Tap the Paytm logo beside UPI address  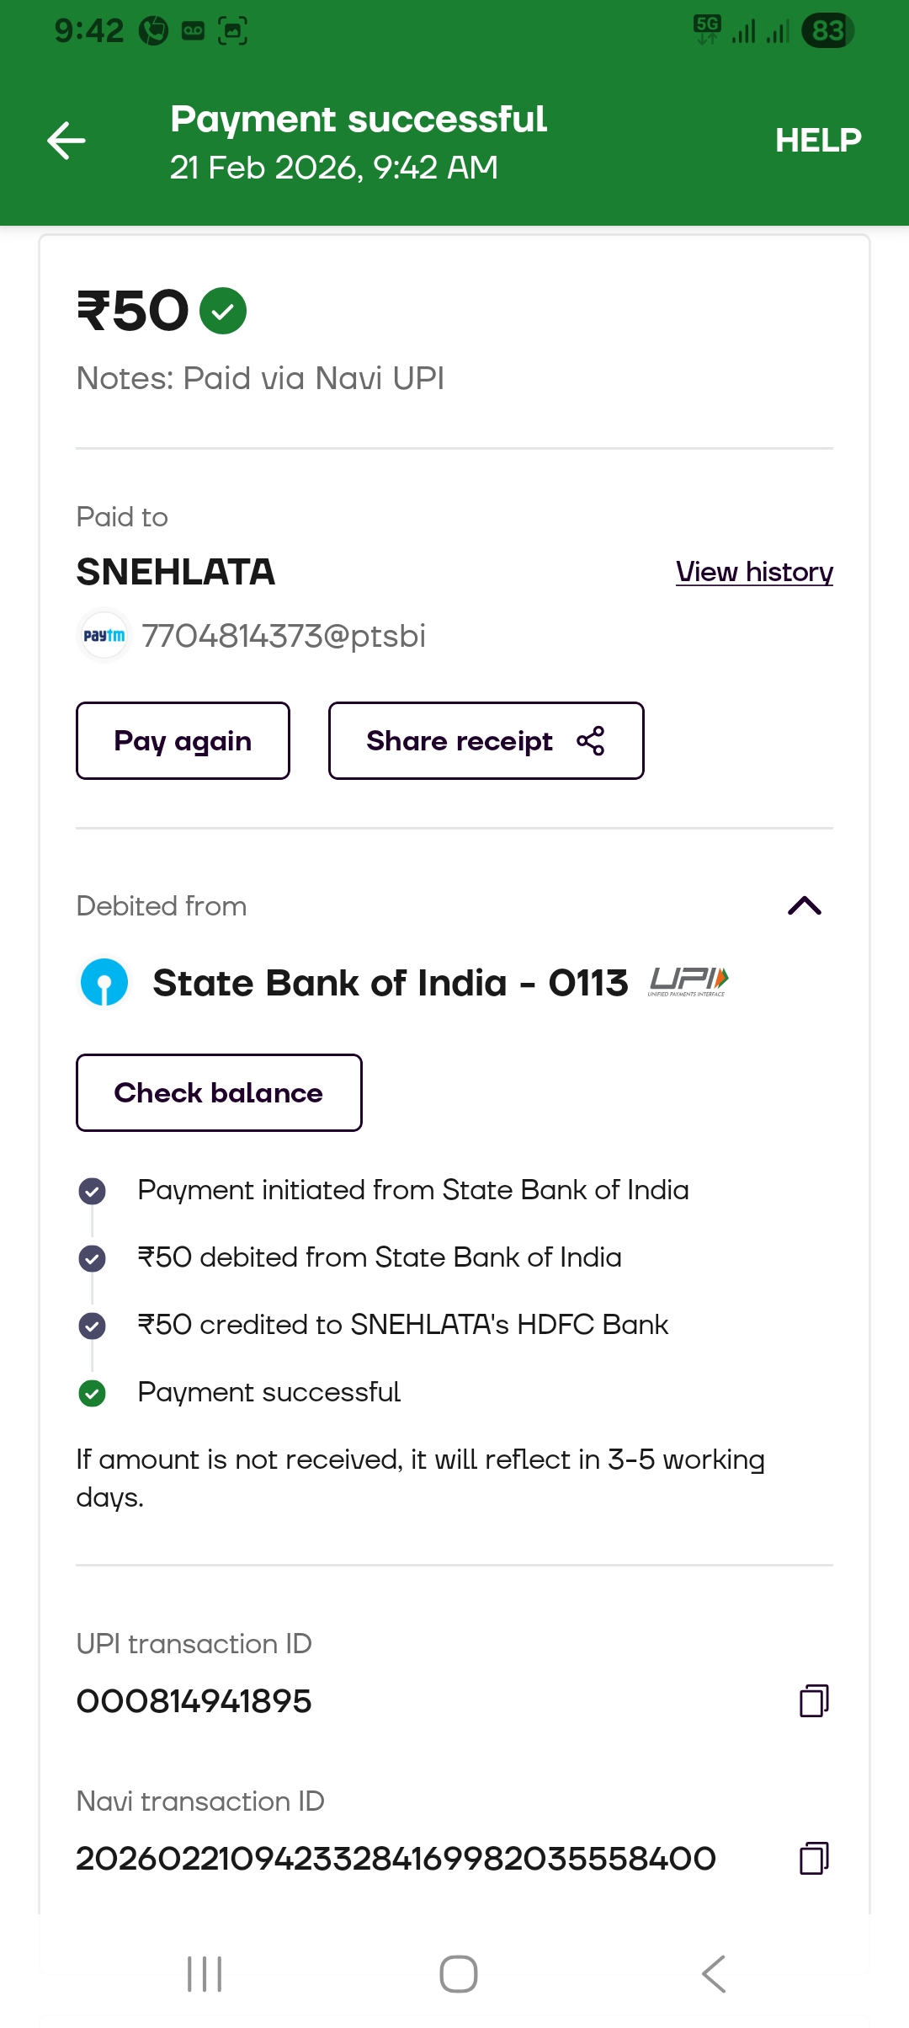pyautogui.click(x=104, y=636)
